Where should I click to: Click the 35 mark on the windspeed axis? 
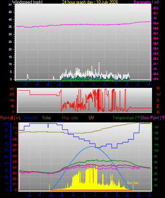(x=10, y=27)
